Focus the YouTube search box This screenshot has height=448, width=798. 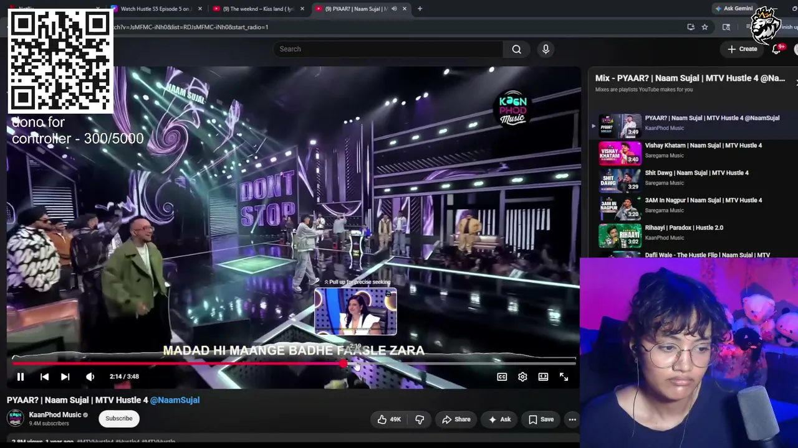point(388,49)
